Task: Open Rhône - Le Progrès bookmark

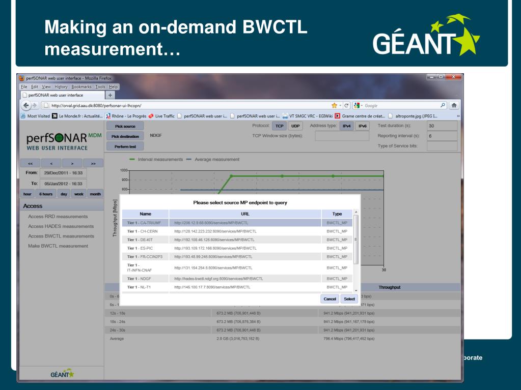Action: point(126,116)
